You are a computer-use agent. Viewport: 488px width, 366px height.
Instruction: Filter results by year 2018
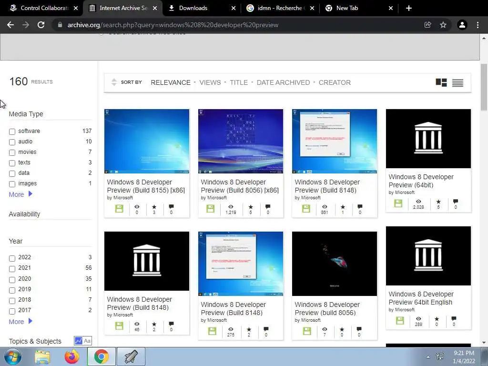coord(12,301)
